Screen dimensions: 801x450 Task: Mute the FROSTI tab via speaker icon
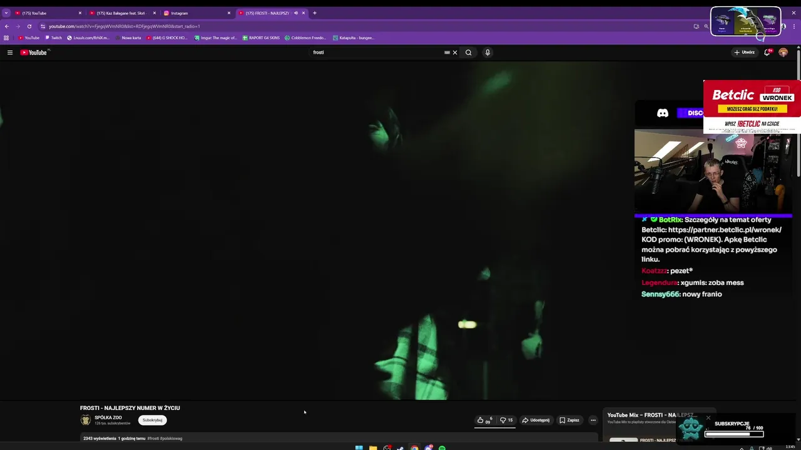296,13
